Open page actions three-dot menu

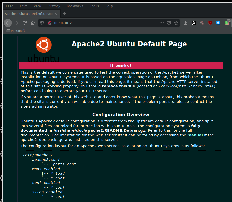(x=162, y=23)
